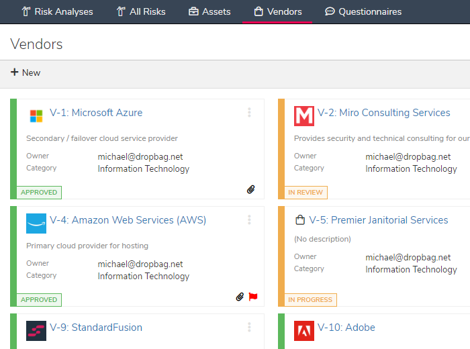Click the All Risks tab icon
470x349 pixels.
121,11
